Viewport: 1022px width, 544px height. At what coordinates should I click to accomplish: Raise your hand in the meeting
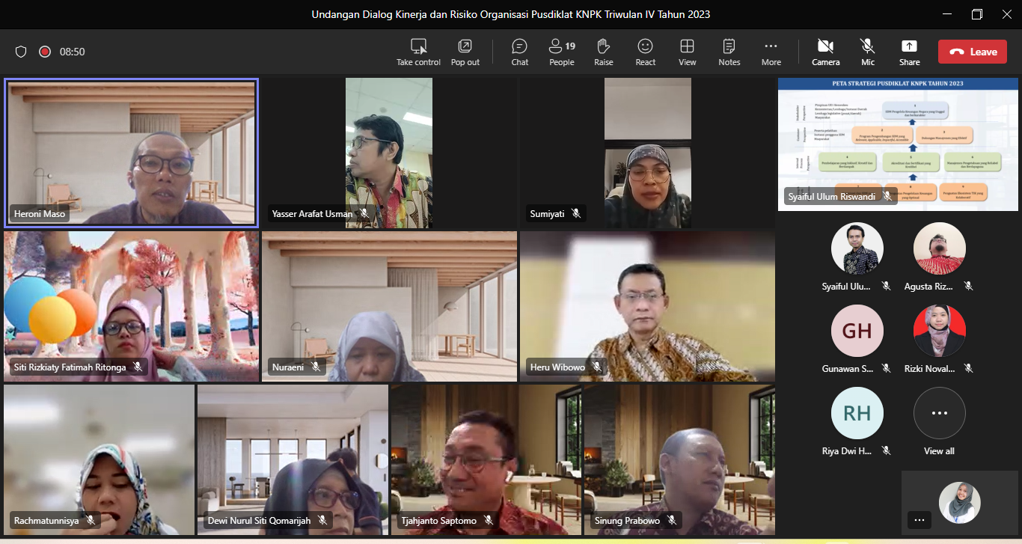(x=604, y=52)
